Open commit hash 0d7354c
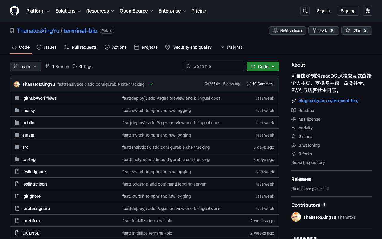The image size is (382, 239). click(x=212, y=84)
